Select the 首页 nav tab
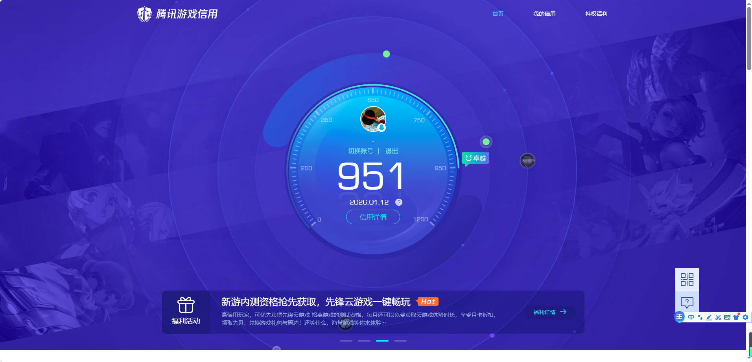The height and width of the screenshot is (362, 752). (498, 14)
